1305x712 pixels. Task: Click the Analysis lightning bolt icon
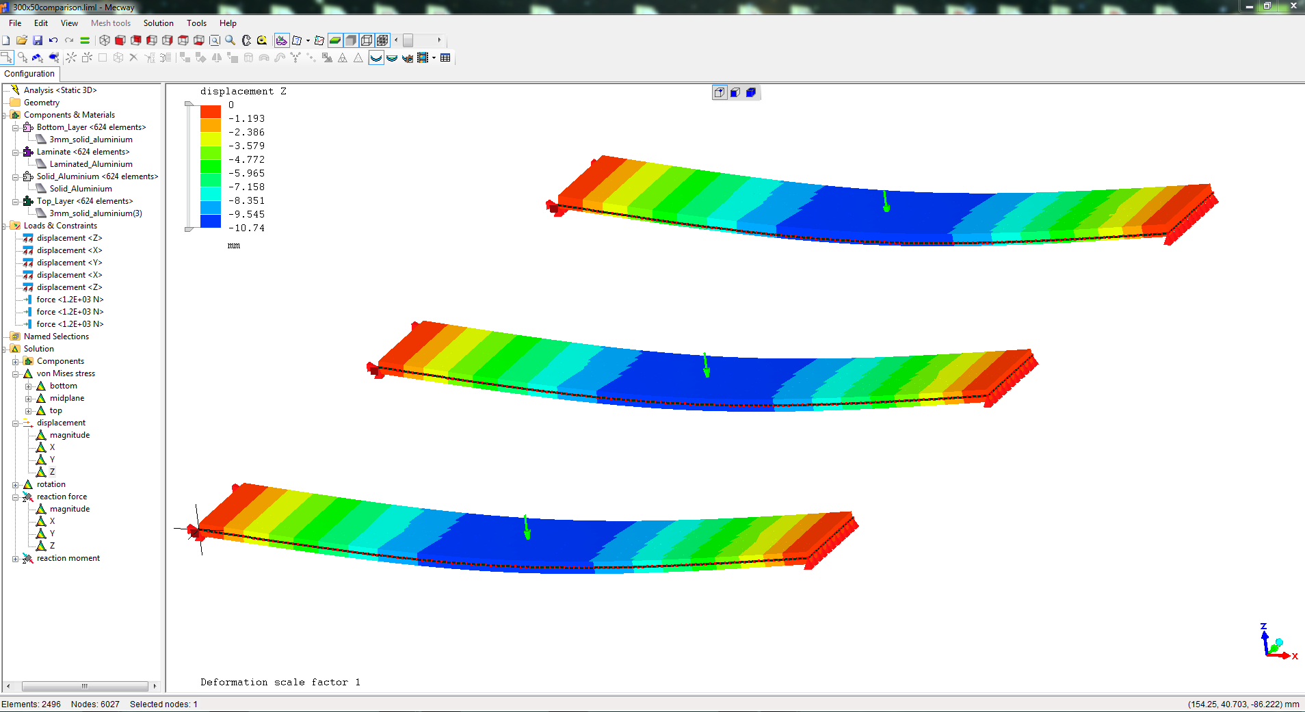[15, 90]
